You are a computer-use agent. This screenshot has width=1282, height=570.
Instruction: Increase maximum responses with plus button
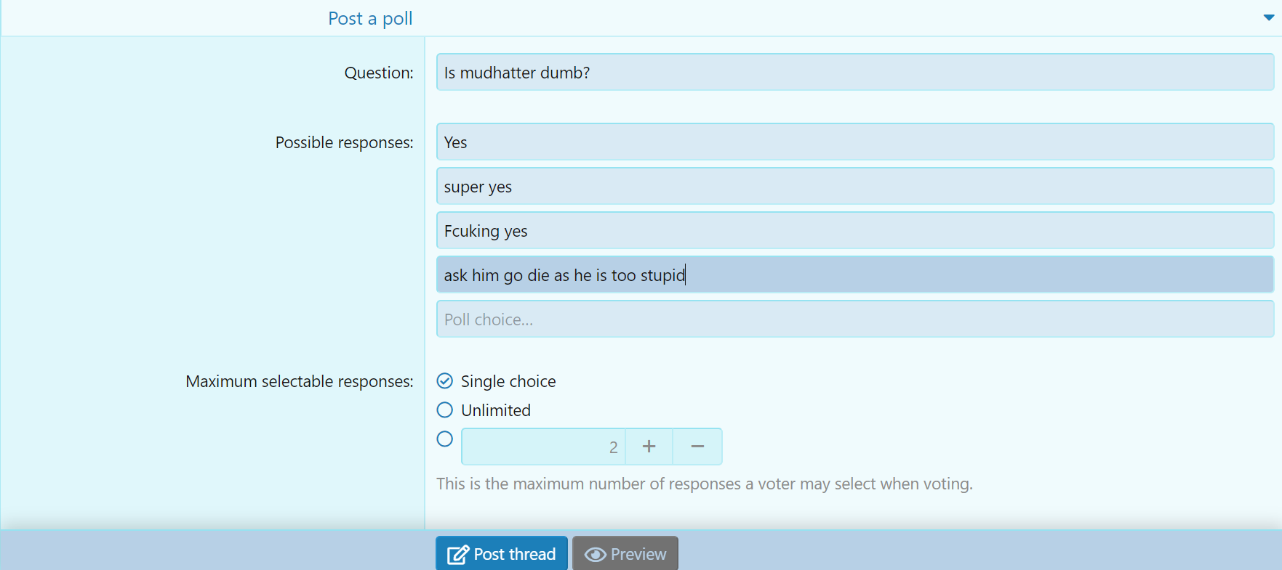(649, 447)
